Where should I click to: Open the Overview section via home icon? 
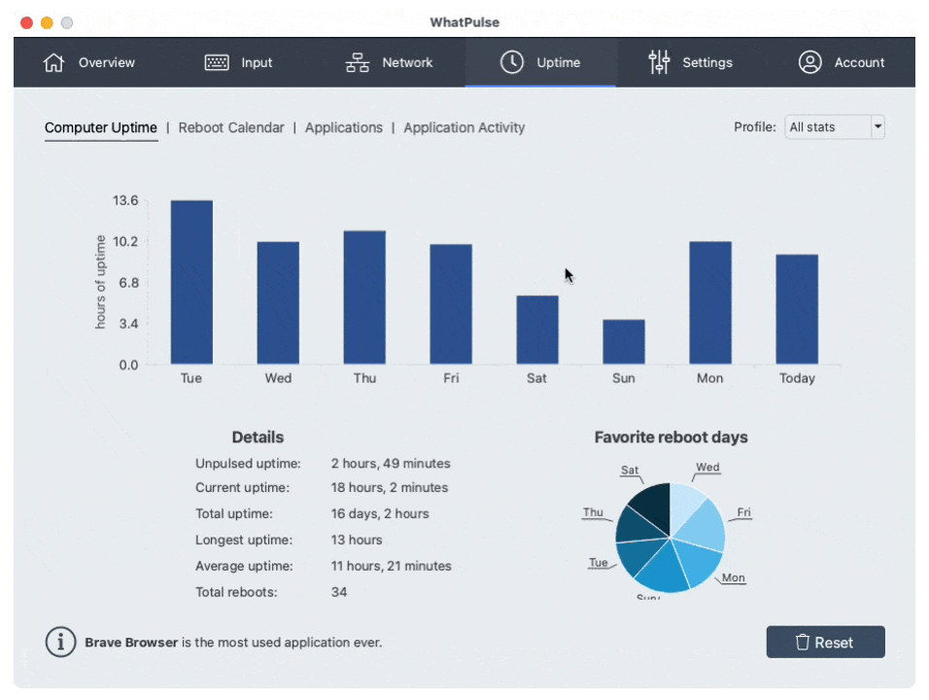pos(53,61)
